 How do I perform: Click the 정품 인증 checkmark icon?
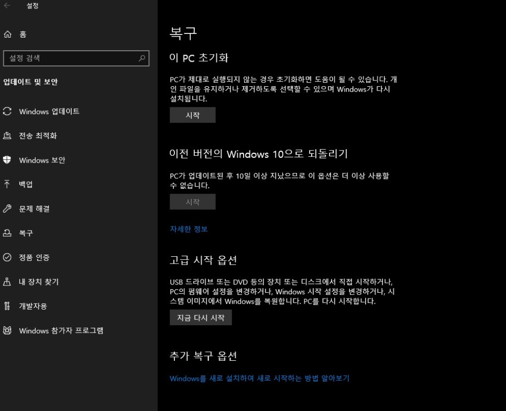click(7, 257)
